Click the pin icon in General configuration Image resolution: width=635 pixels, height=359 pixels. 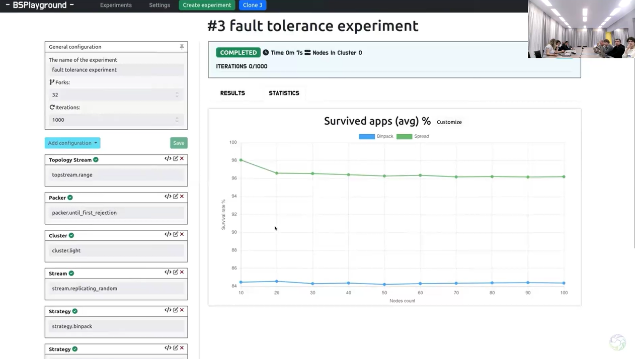(182, 47)
